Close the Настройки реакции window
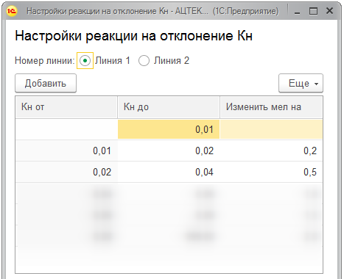The width and height of the screenshot is (344, 279). pos(329,11)
